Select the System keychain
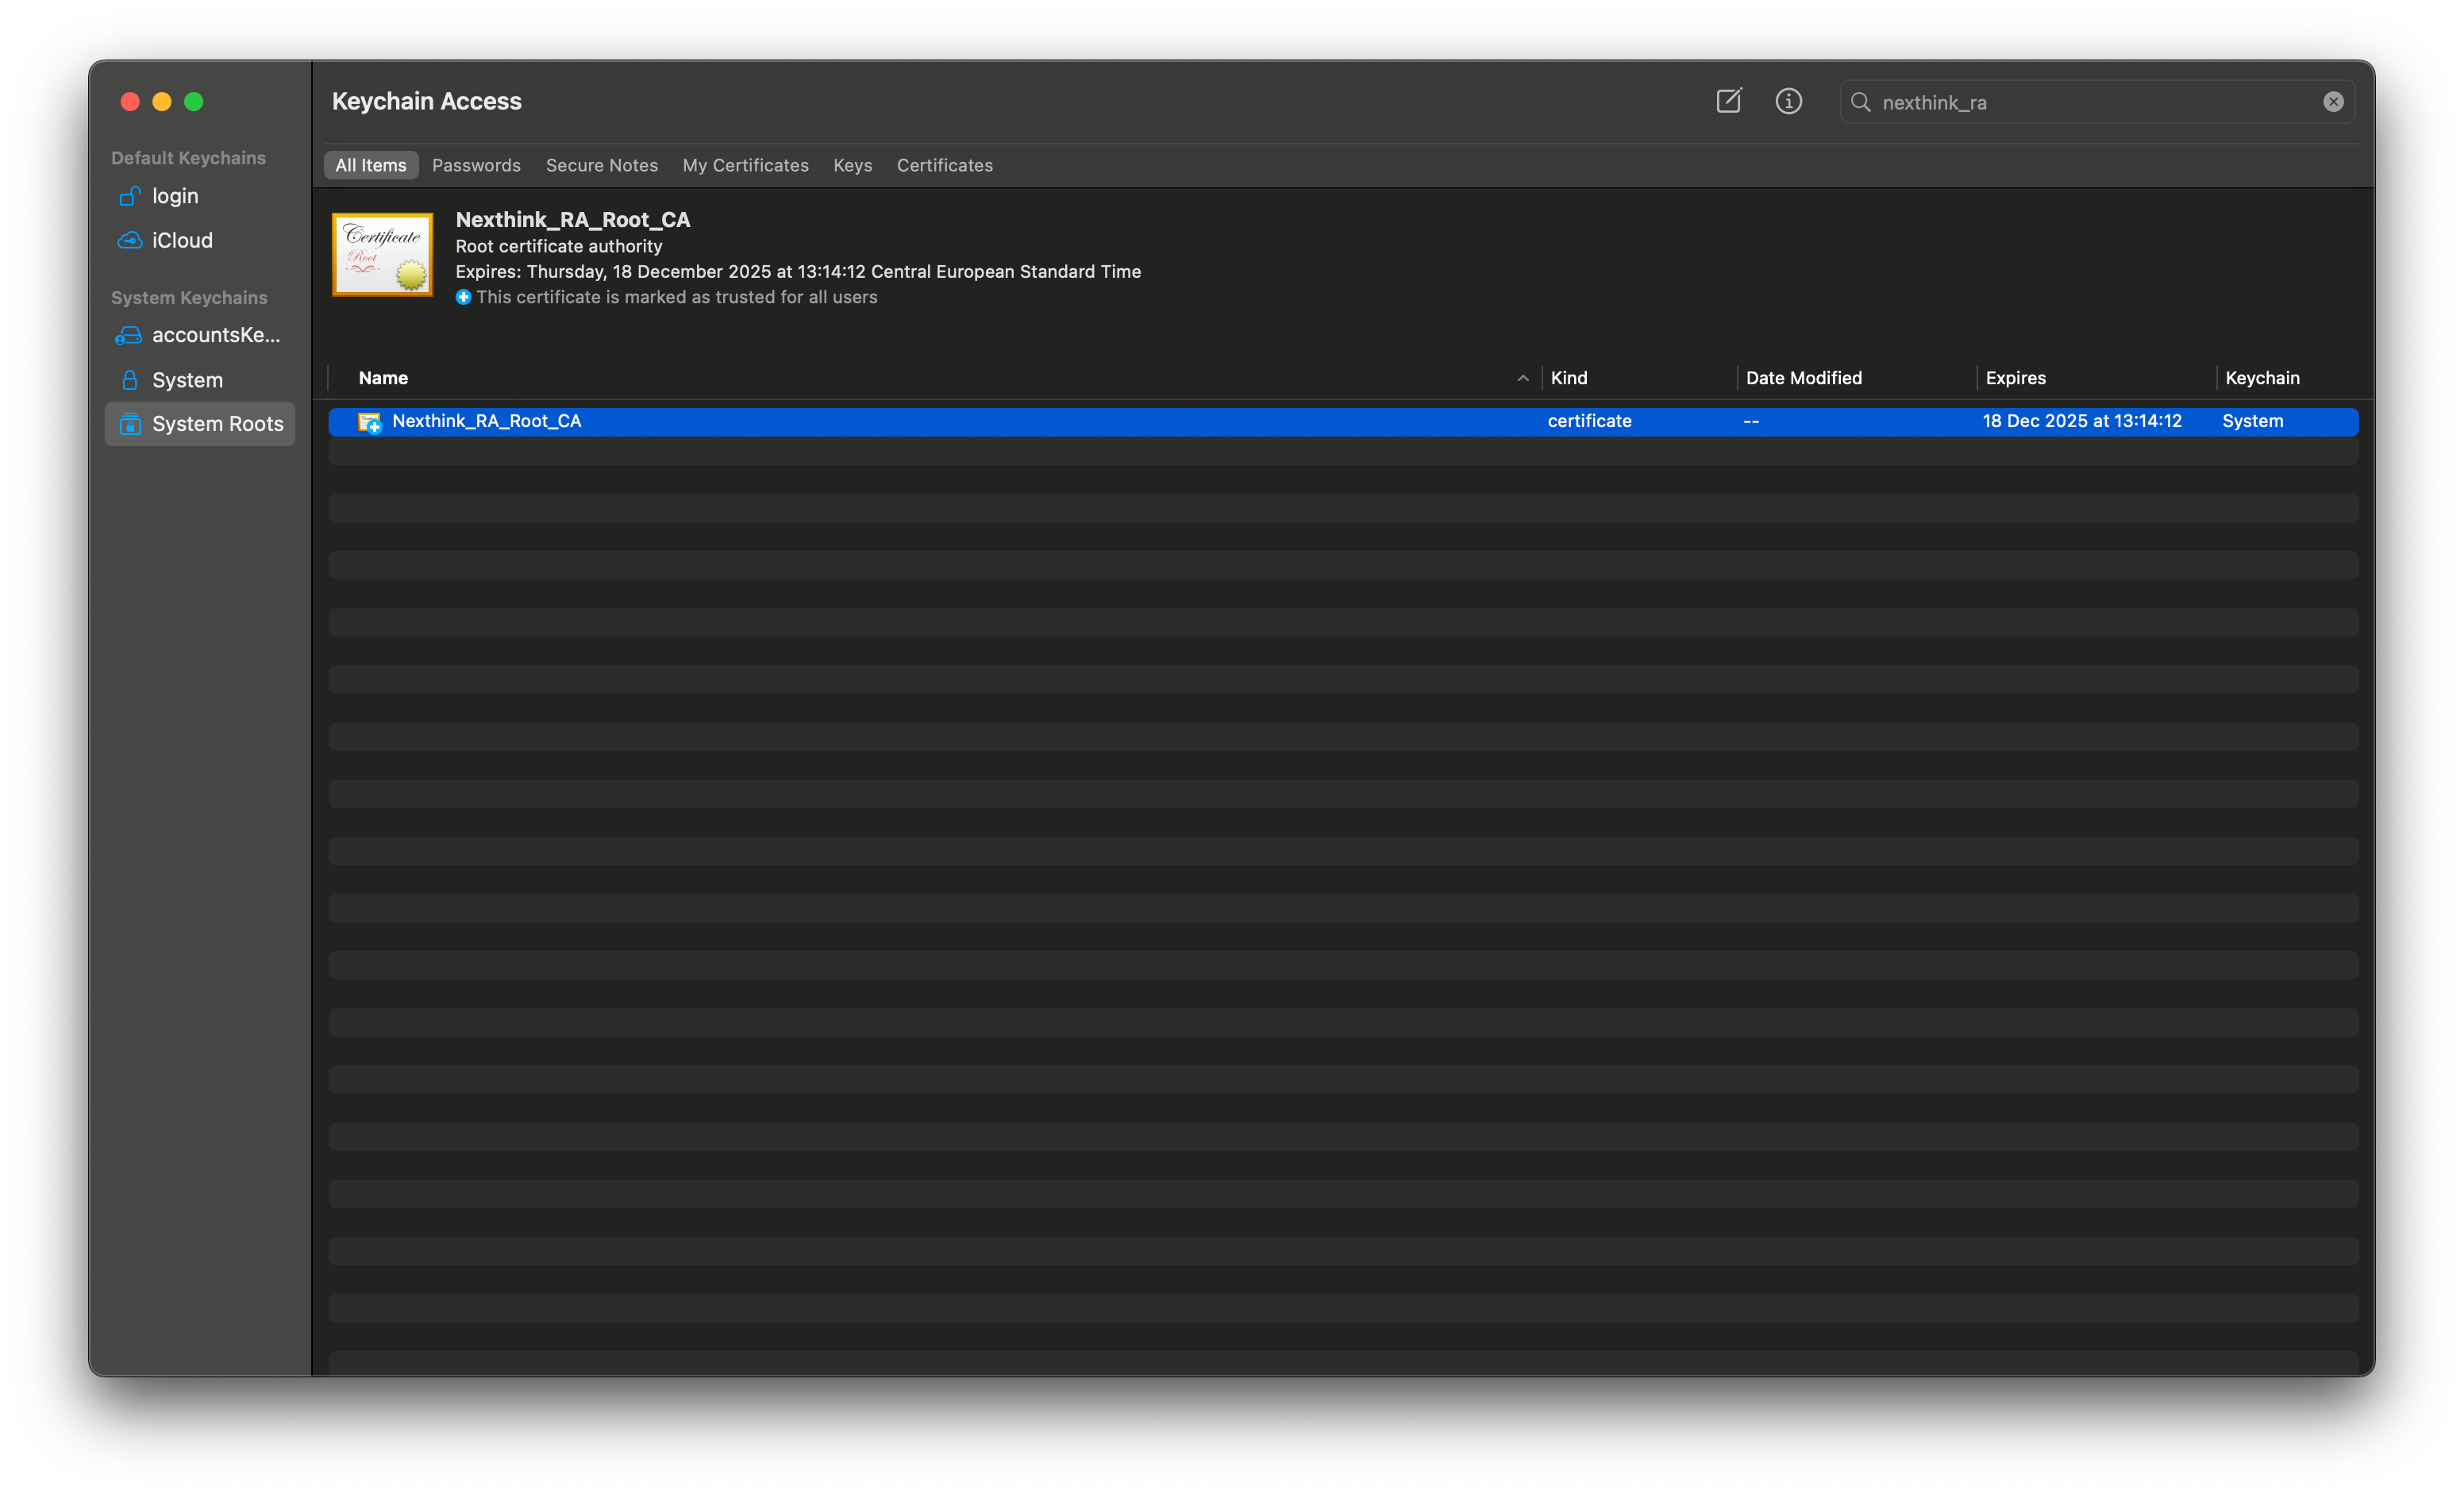The height and width of the screenshot is (1494, 2464). tap(187, 380)
